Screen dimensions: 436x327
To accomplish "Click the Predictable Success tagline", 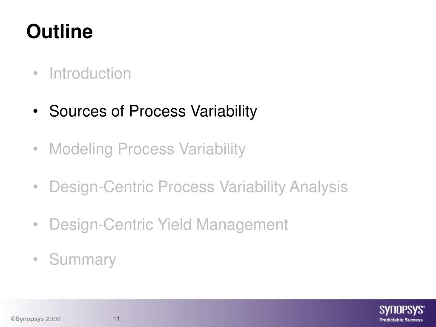I will [401, 320].
